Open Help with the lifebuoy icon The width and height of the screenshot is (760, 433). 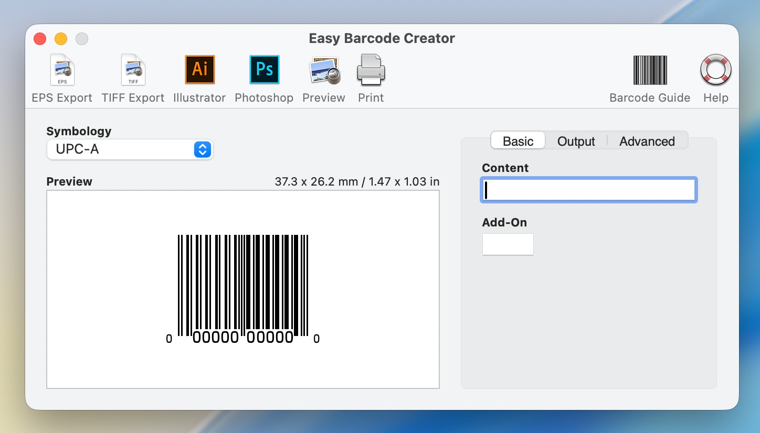(x=716, y=71)
